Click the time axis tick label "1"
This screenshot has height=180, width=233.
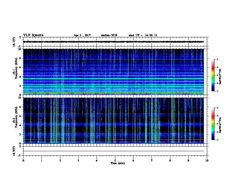41,160
